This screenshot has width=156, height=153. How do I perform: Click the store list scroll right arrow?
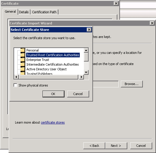(x=82, y=77)
